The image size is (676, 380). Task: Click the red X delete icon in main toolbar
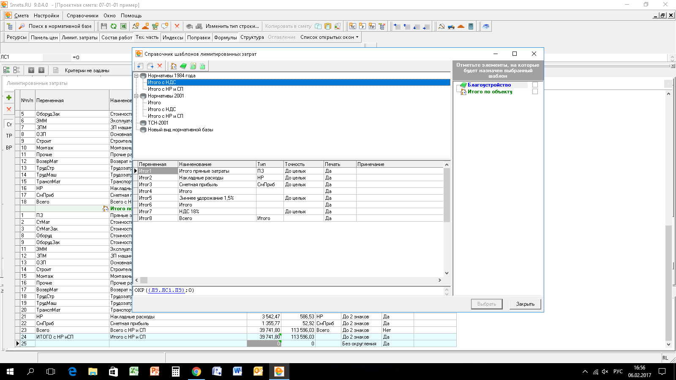click(177, 26)
